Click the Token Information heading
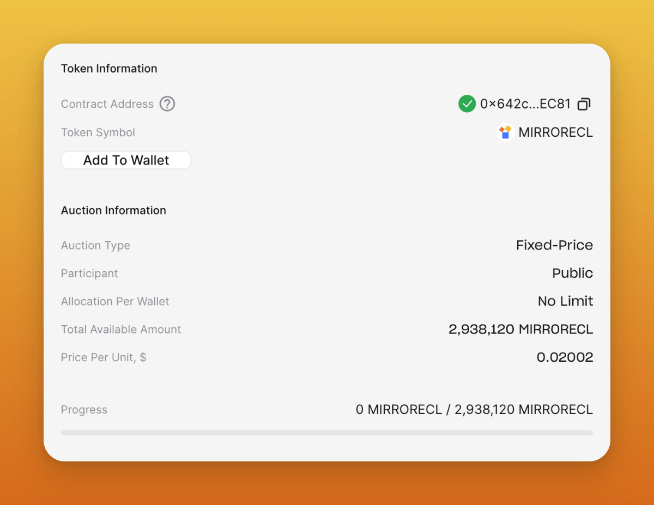Viewport: 654px width, 505px height. 109,69
